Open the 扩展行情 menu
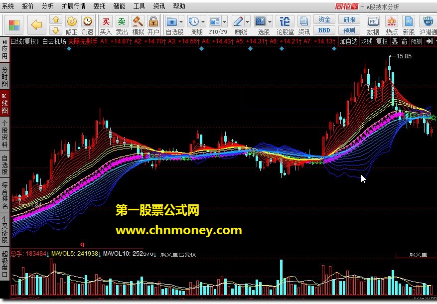Viewport: 437px width, 304px height. (73, 6)
